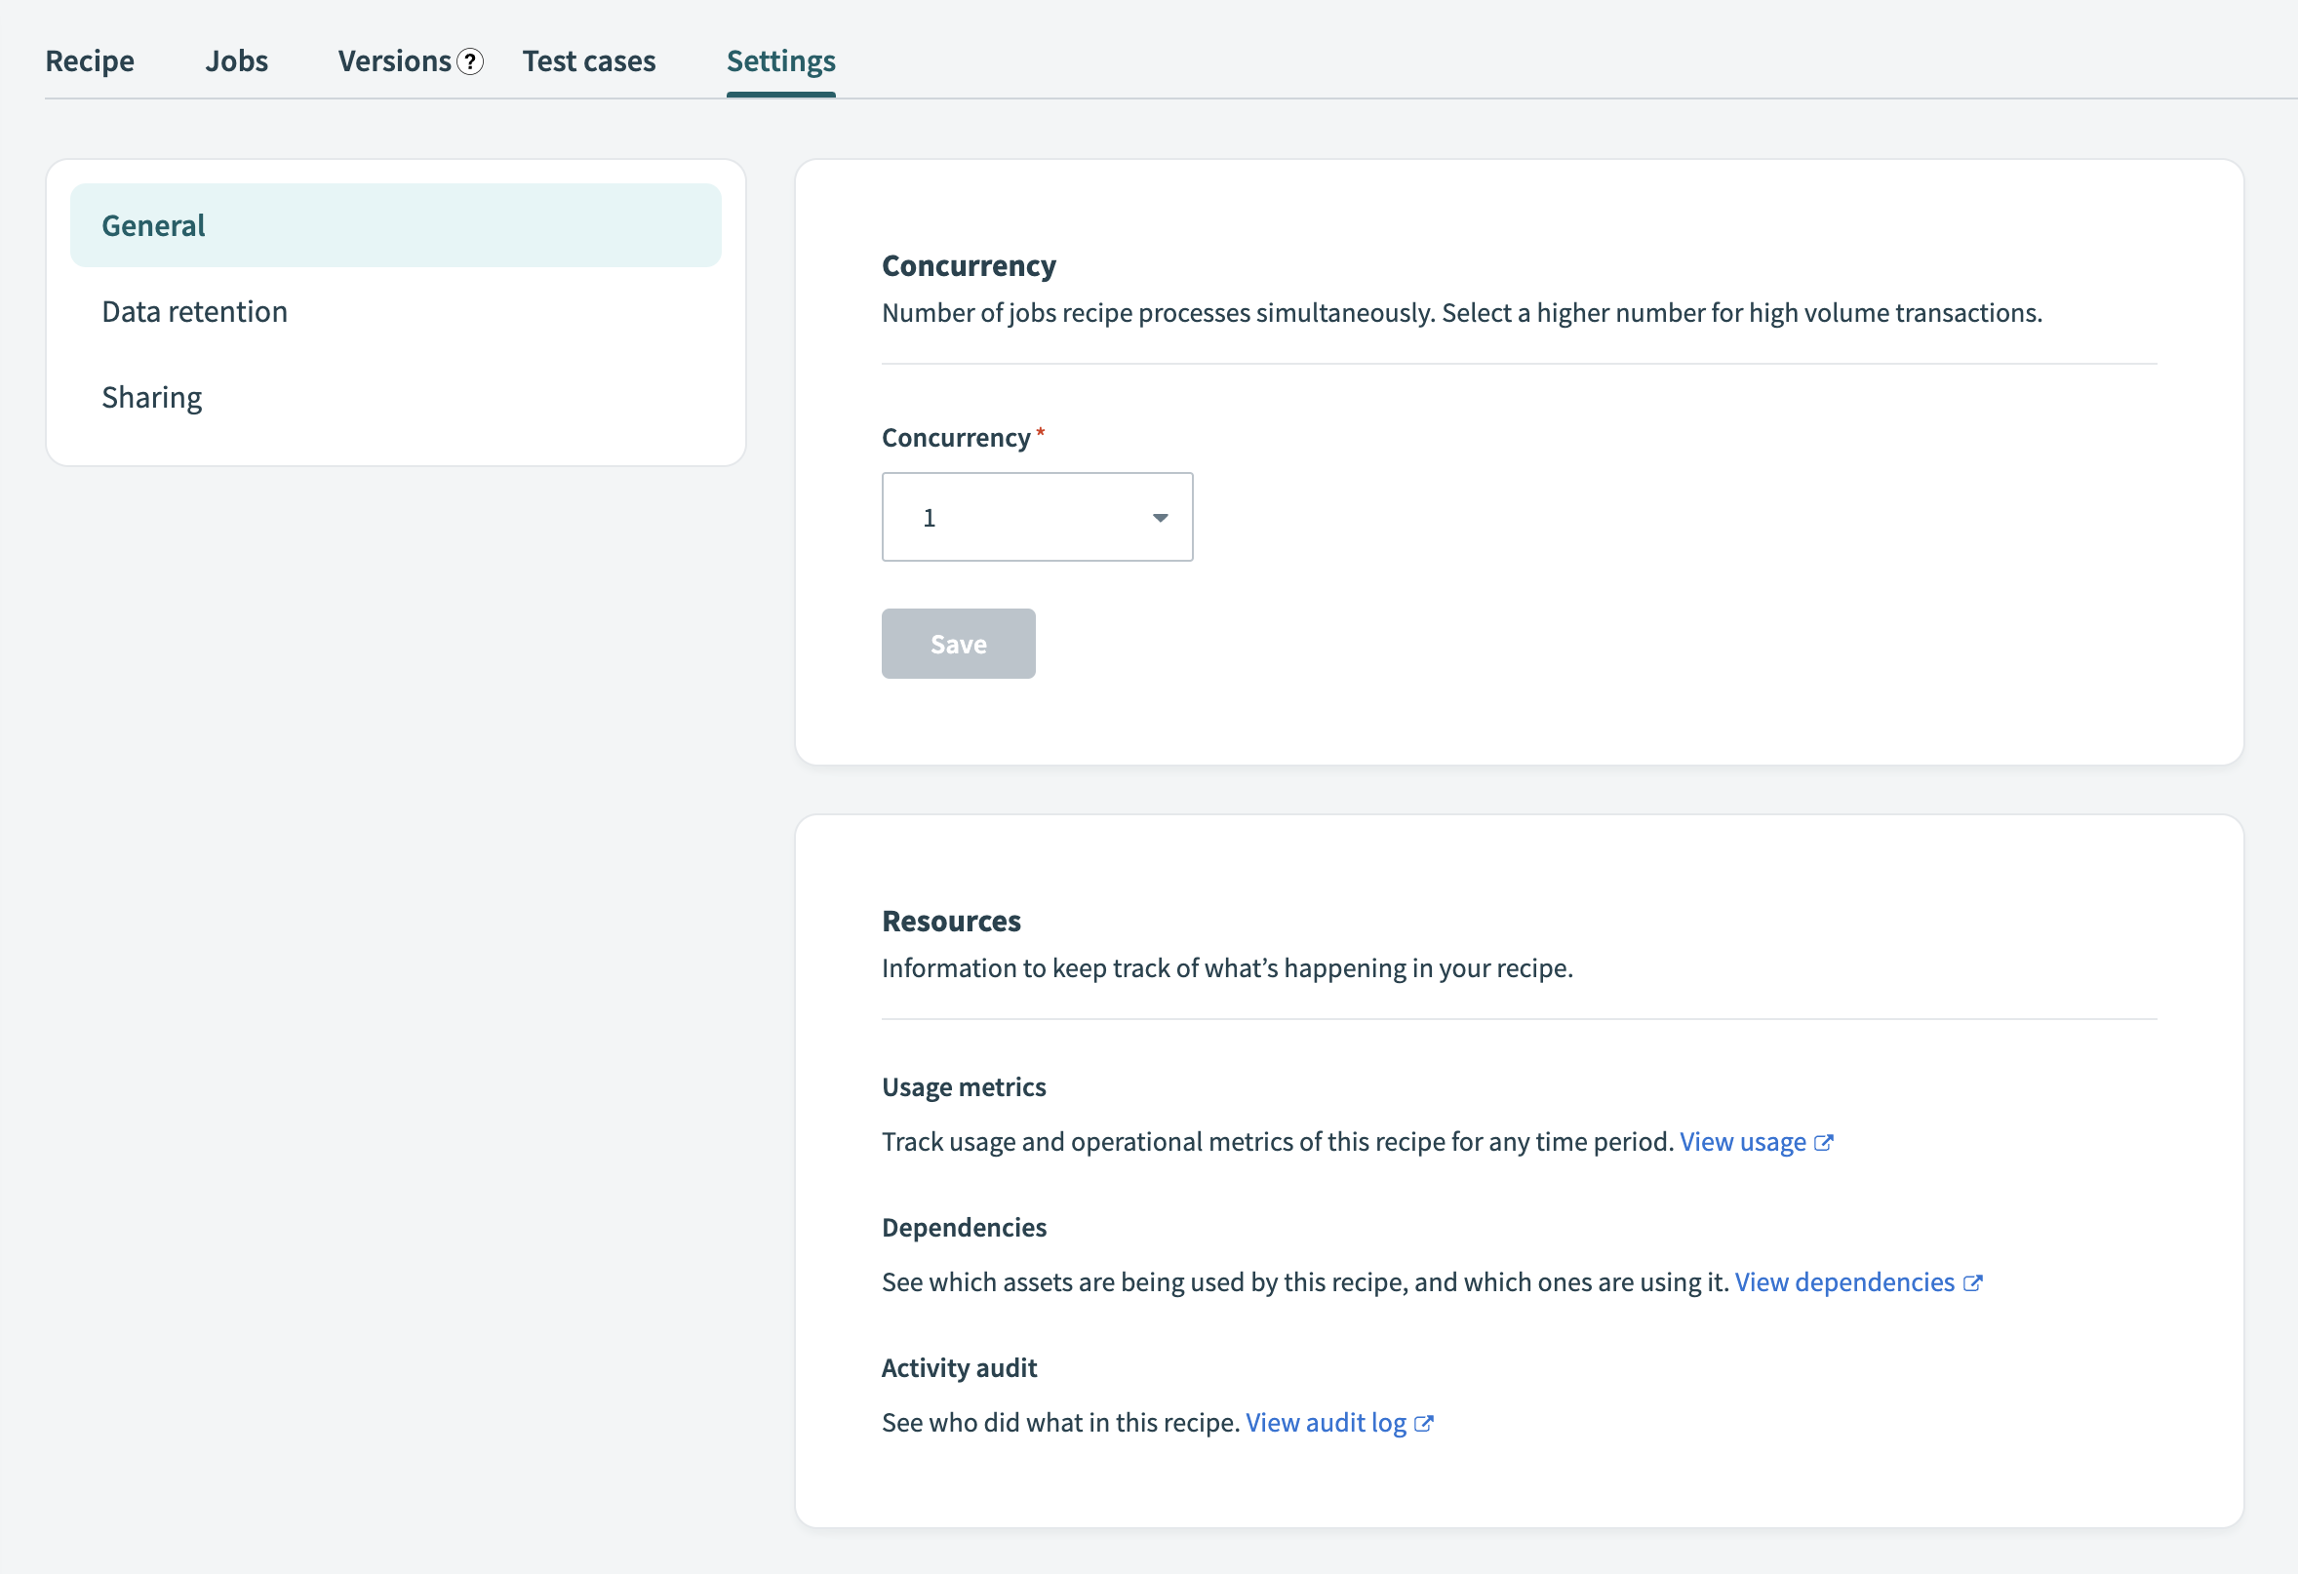Open Sharing settings section
This screenshot has width=2298, height=1574.
[152, 398]
